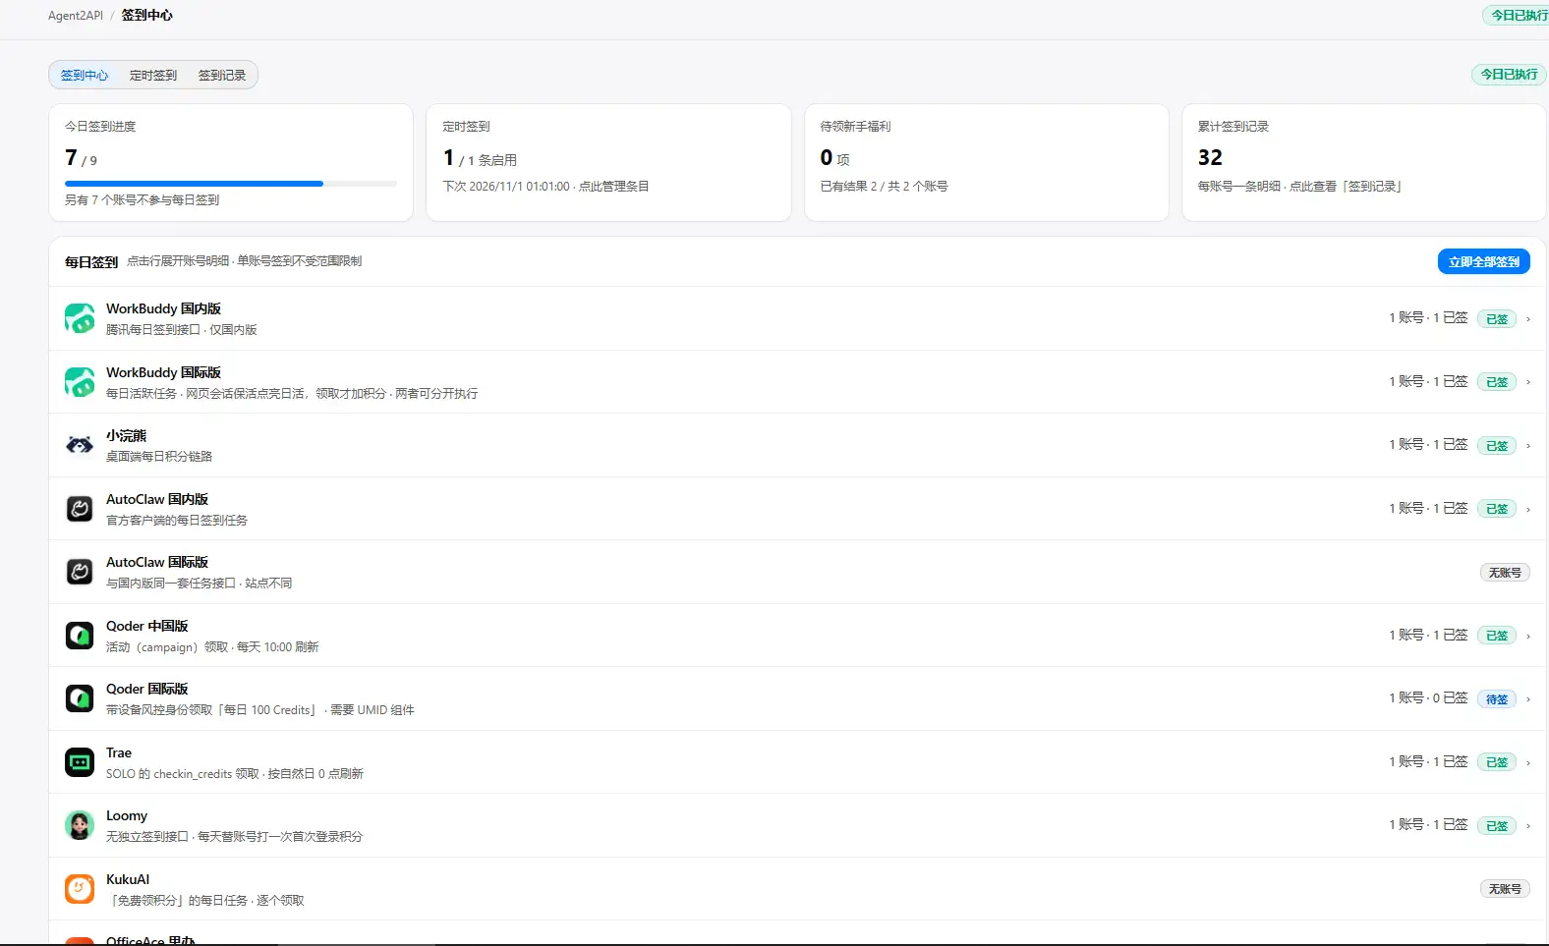1549x946 pixels.
Task: Click the WorkBuddy 国际版 app icon
Action: click(80, 382)
